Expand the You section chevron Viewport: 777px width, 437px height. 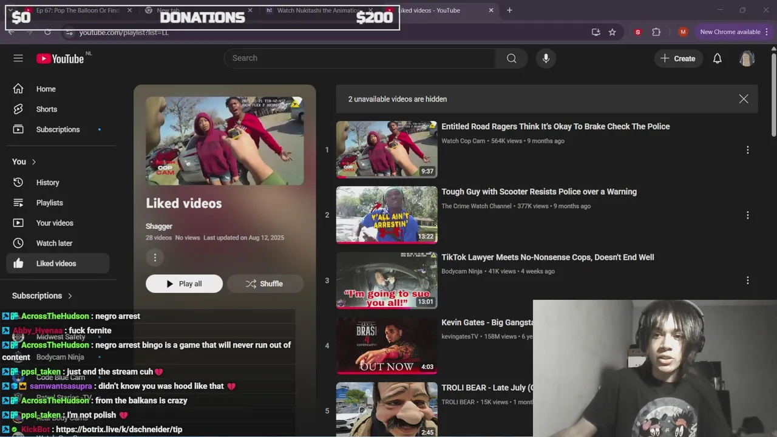click(x=34, y=161)
